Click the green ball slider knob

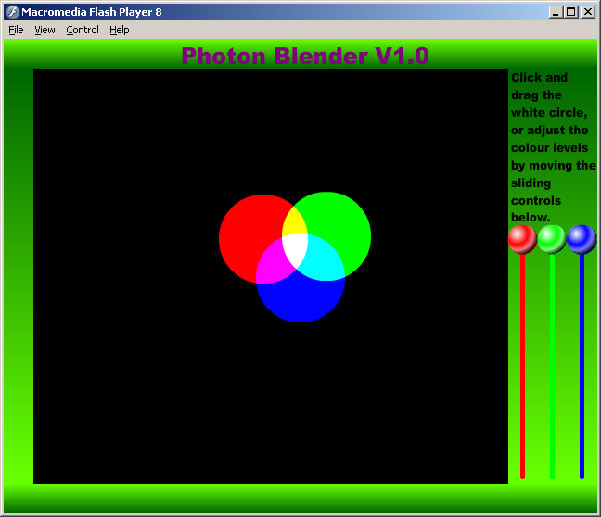(552, 239)
